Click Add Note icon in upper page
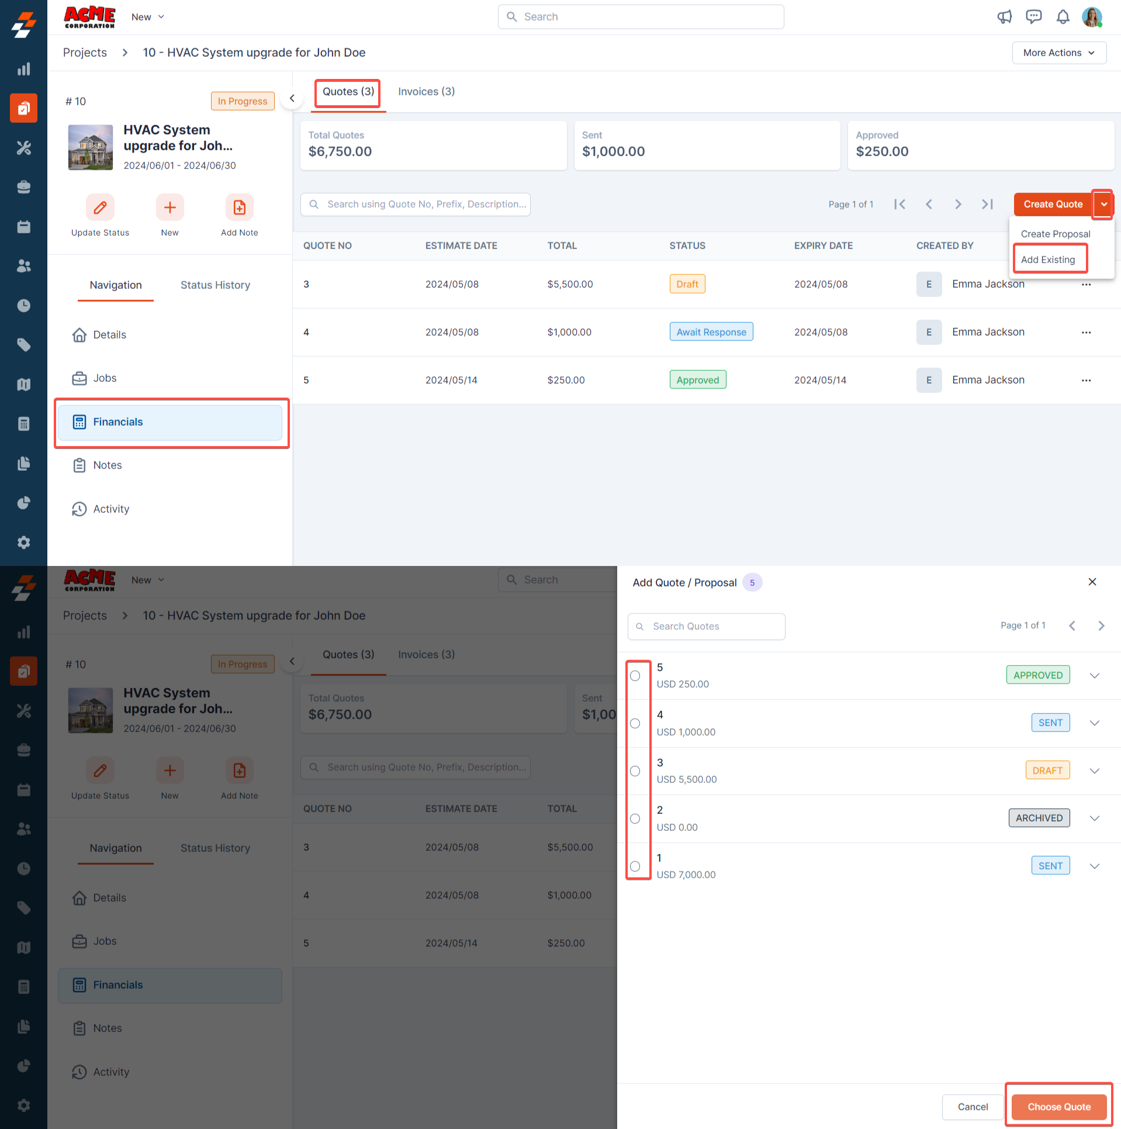This screenshot has width=1121, height=1129. (240, 208)
